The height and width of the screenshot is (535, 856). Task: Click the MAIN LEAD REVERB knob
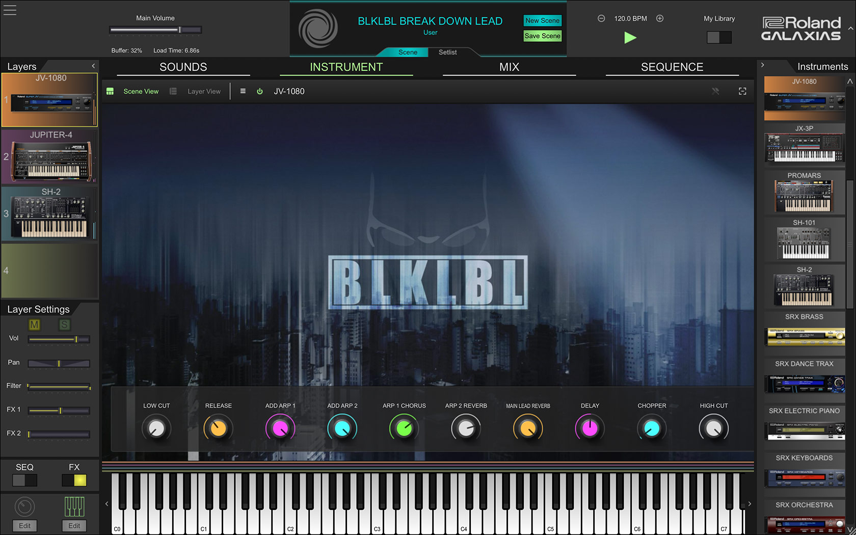pyautogui.click(x=528, y=429)
